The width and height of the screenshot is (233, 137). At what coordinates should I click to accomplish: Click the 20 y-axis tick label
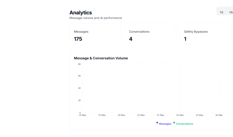(79, 100)
